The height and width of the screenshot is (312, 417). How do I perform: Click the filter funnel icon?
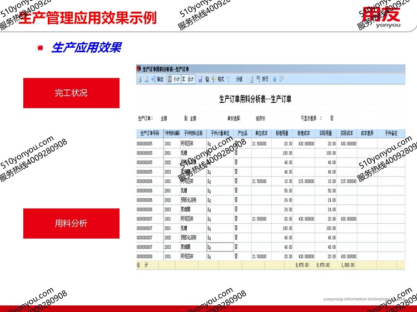click(x=229, y=79)
